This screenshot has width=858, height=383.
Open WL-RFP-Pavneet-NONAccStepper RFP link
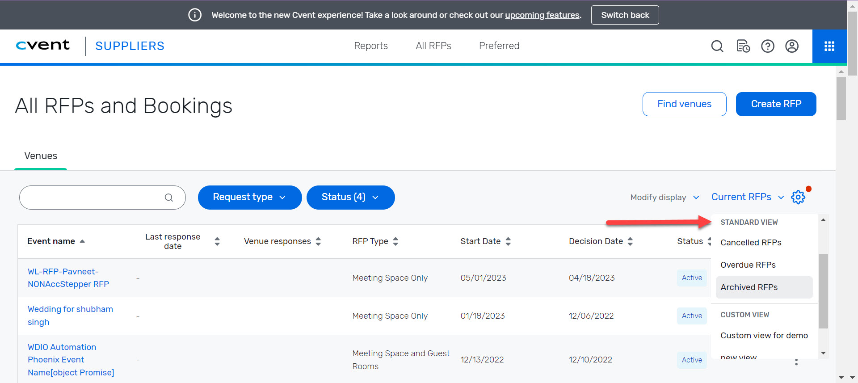tap(68, 278)
